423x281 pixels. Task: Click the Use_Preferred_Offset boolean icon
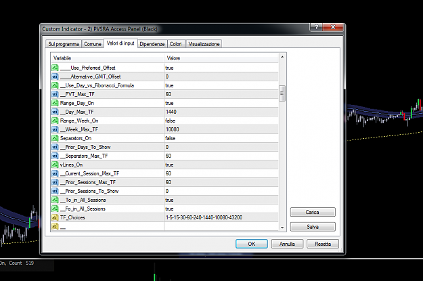coord(55,68)
